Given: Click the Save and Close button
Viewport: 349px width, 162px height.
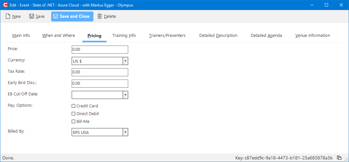Looking at the screenshot, I should [x=72, y=16].
